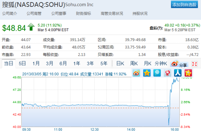201x131 pixels.
Task: Share via the Sina Weibo eye icon
Action: tap(136, 73)
